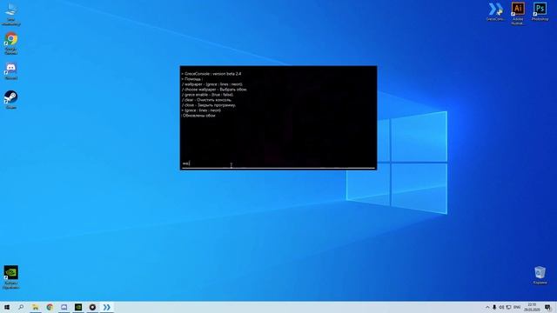Screen dimensions: 557x313
Task: Open the NVIDIA GeForce desktop shortcut
Action: 11,276
